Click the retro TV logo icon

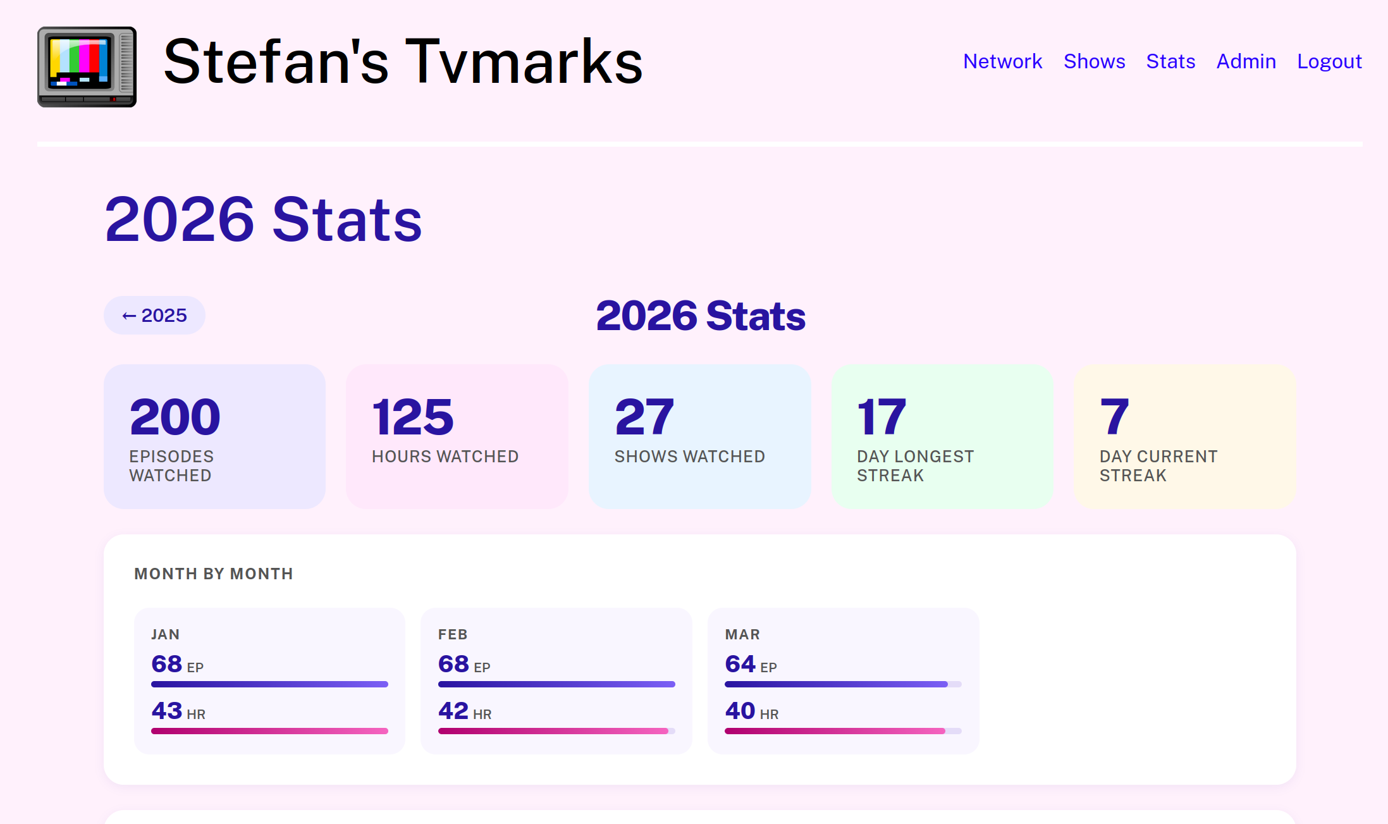click(87, 67)
